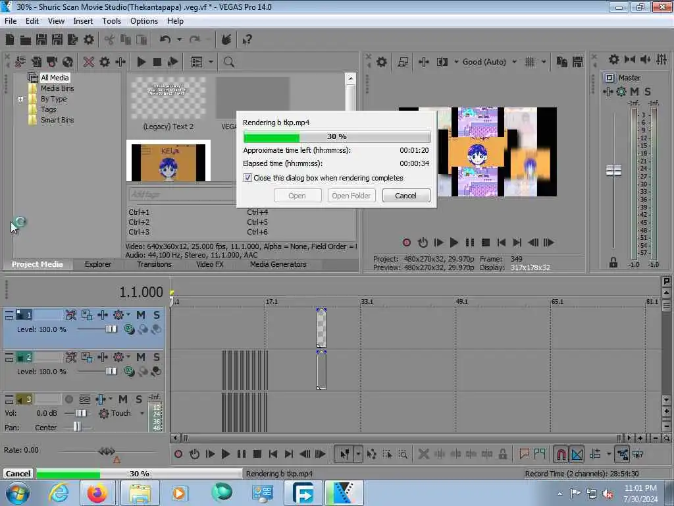
Task: Open the Insert menu
Action: pyautogui.click(x=83, y=21)
